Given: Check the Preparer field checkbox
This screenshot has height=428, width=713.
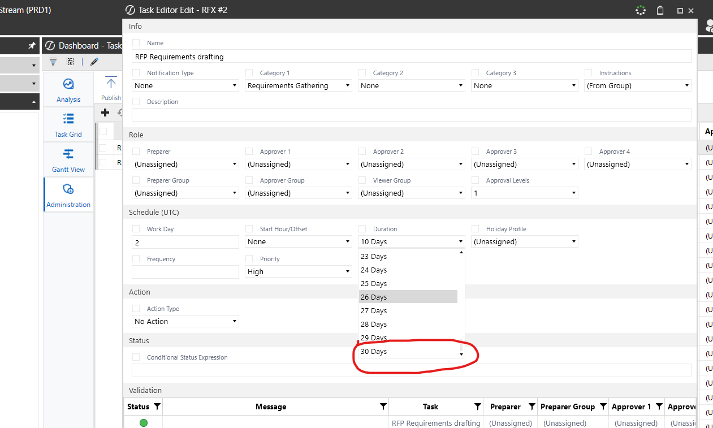Looking at the screenshot, I should (x=136, y=152).
